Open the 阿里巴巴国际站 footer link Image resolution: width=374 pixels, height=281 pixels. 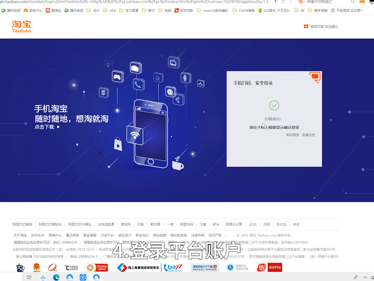tap(50, 224)
